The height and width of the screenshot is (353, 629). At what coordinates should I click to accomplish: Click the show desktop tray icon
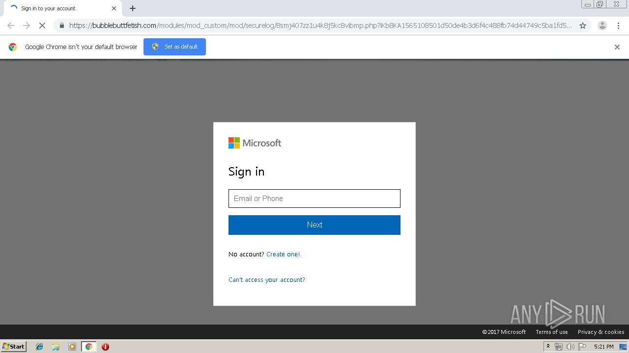coord(623,347)
